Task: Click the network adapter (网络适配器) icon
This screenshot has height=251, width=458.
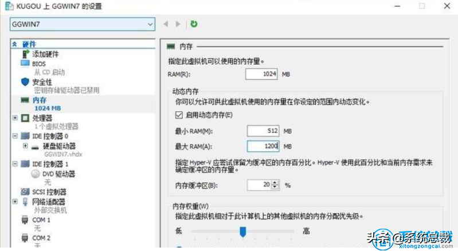Action: (25, 202)
